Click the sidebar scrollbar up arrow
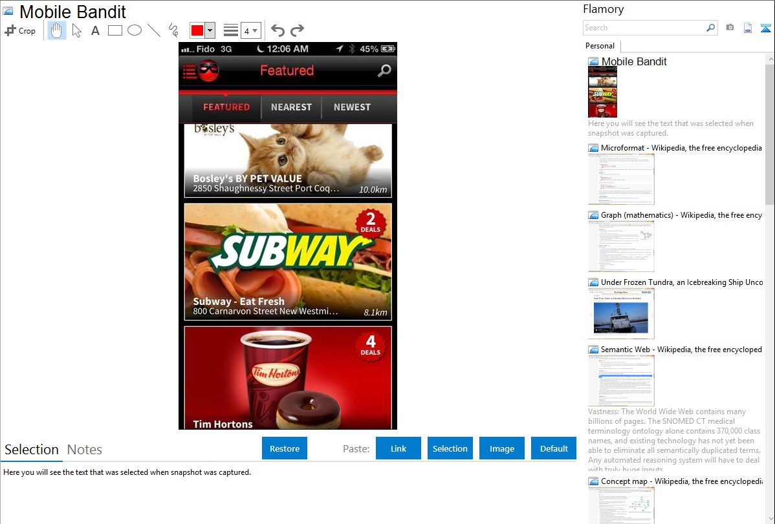 [770, 59]
